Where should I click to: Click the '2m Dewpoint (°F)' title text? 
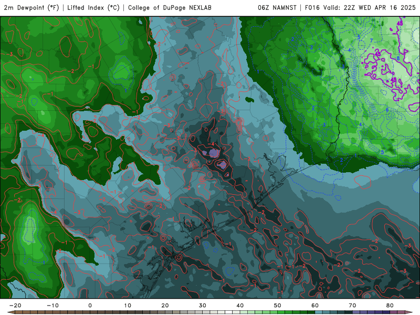pos(31,7)
